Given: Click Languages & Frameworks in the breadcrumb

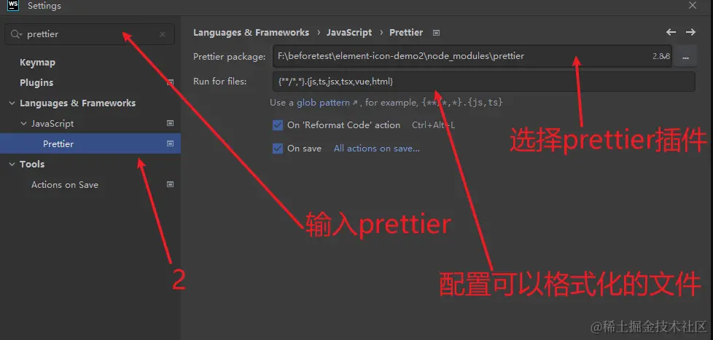Looking at the screenshot, I should (x=251, y=33).
